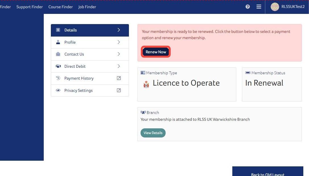The image size is (309, 176).
Task: Click the Profile person icon
Action: (58, 42)
